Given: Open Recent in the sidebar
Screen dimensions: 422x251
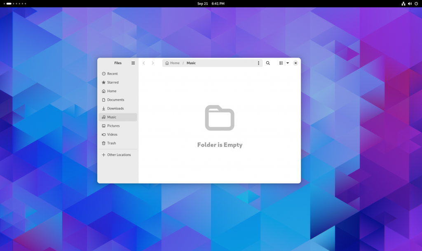Looking at the screenshot, I should click(x=112, y=74).
